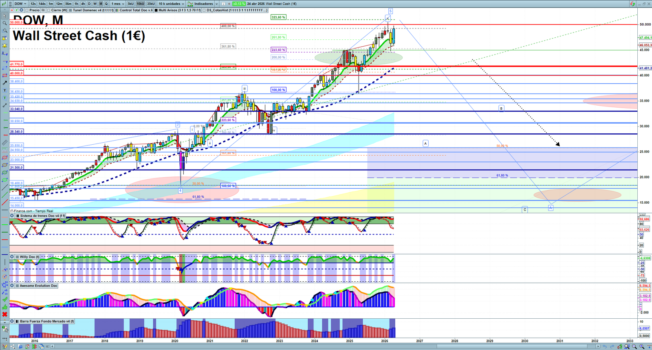This screenshot has height=350, width=652.
Task: Toggle the DS_CotasHist indicator checkbox
Action: pos(204,10)
